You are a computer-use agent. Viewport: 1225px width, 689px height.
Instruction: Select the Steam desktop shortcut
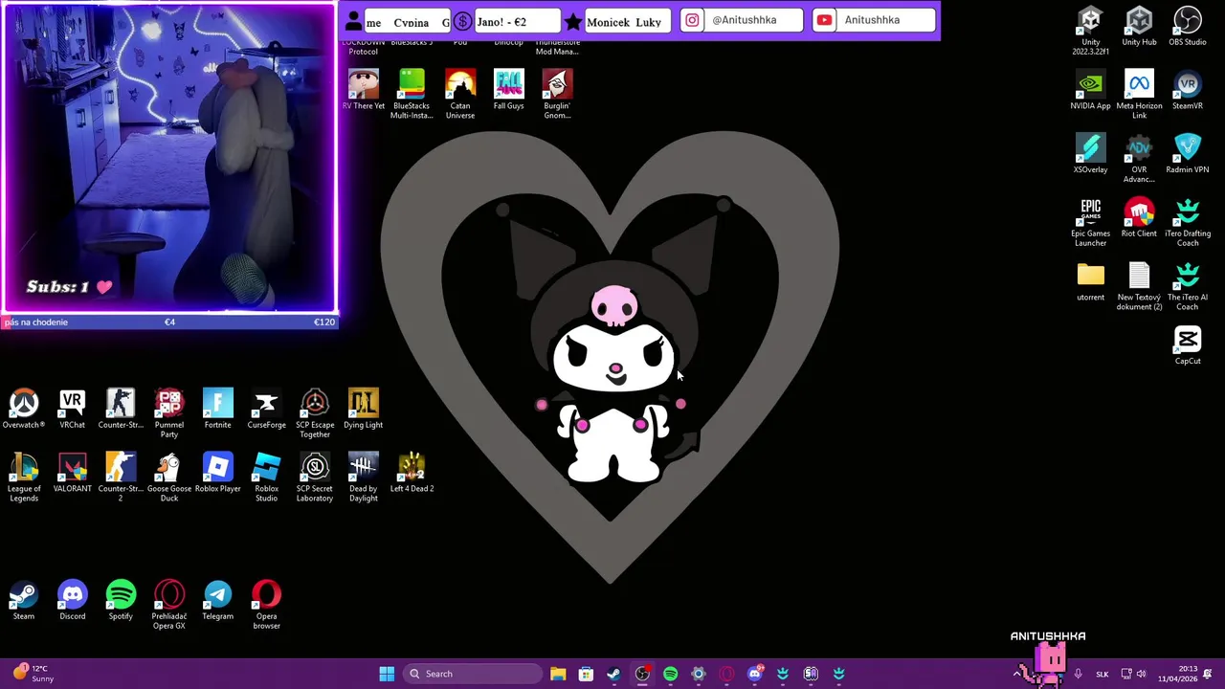(24, 601)
